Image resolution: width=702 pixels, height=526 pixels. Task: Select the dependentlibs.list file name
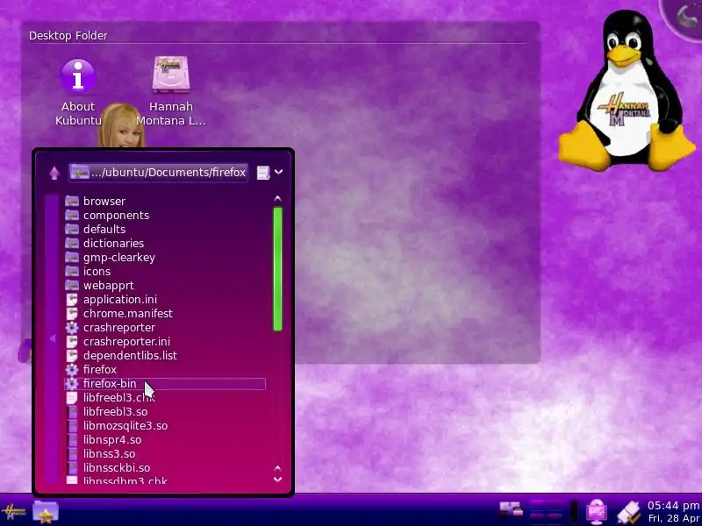click(130, 356)
